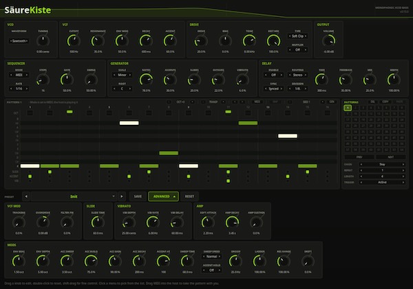Click right arrow of Delay Enable selector
This screenshot has width=413, height=289.
click(282, 75)
